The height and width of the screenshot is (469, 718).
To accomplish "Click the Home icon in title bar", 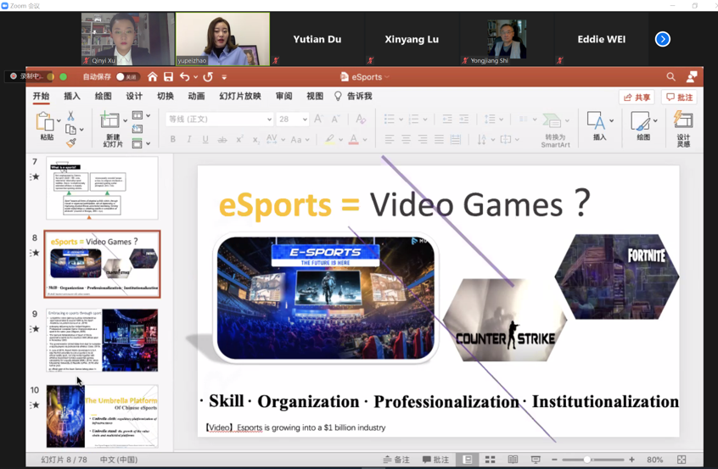I will pos(152,77).
